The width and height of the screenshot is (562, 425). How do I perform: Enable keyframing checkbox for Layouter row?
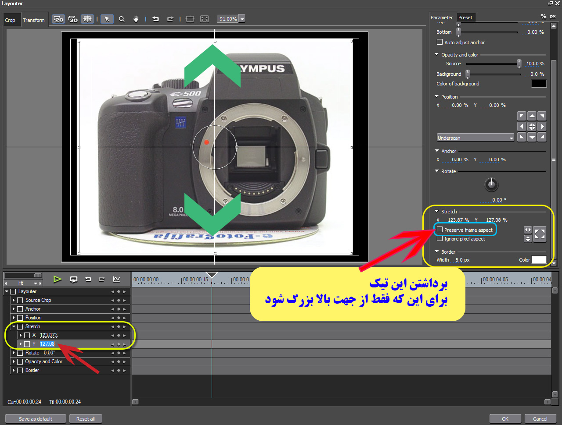(13, 291)
